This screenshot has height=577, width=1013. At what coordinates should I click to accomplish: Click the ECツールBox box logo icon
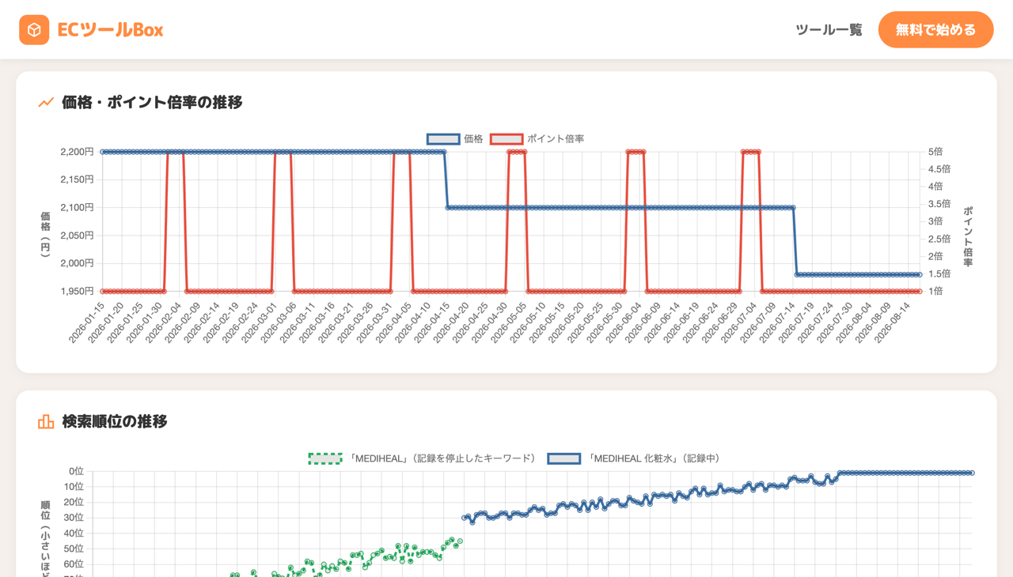(34, 30)
